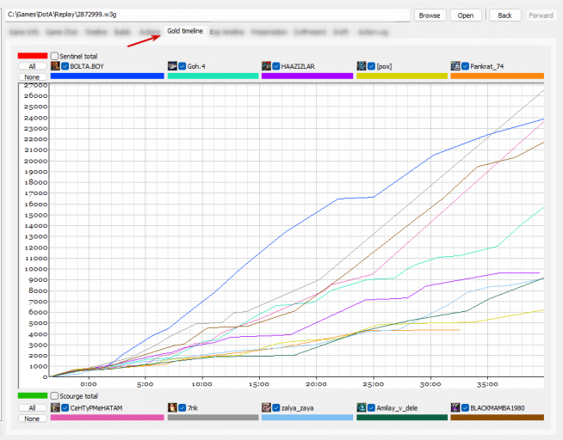Toggle the Sentinel total checkbox
Screen dimensions: 563x440
(x=54, y=56)
